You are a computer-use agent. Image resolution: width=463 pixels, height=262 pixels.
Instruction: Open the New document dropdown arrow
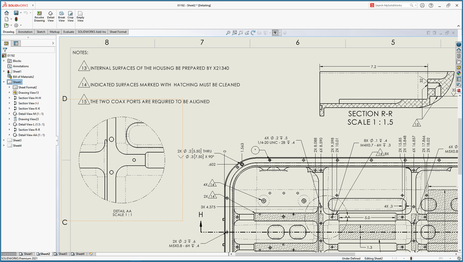[11, 19]
